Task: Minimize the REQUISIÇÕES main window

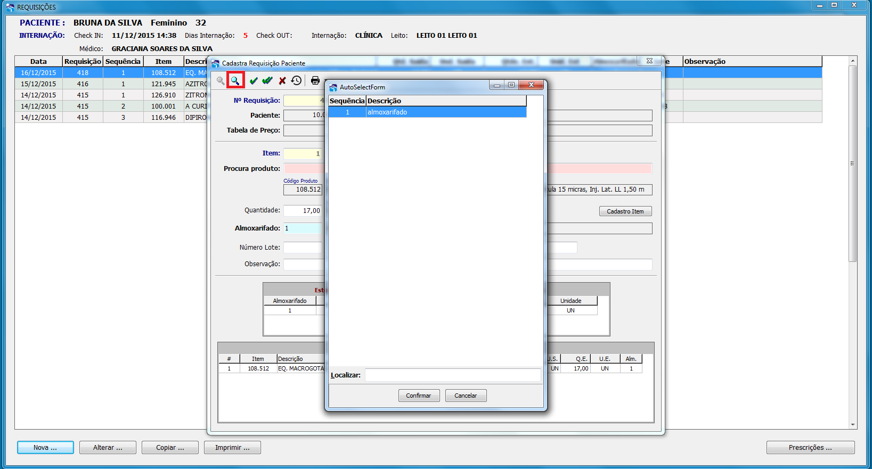Action: 819,5
